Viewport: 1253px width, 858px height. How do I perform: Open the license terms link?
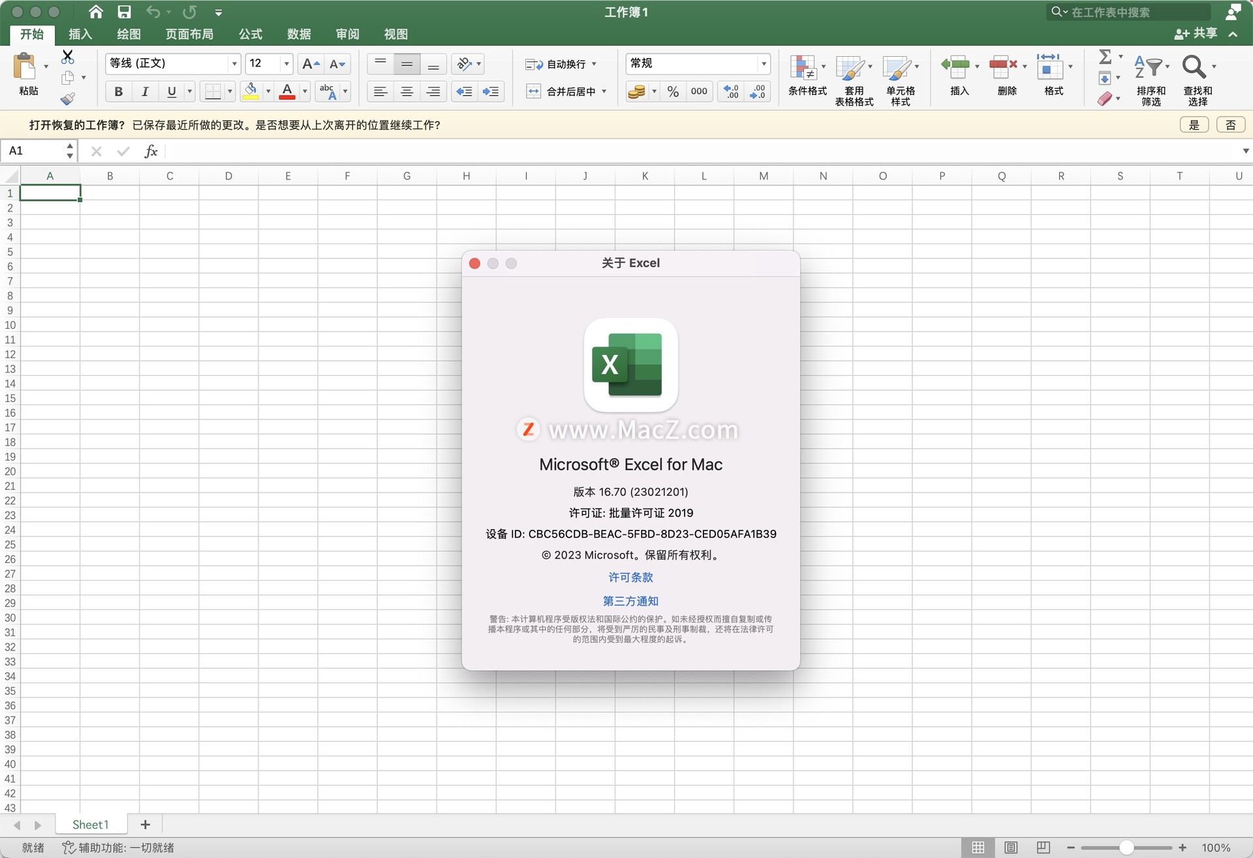pos(630,577)
